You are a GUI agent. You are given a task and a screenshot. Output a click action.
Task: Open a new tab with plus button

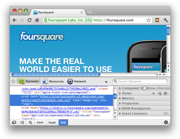tap(89, 12)
